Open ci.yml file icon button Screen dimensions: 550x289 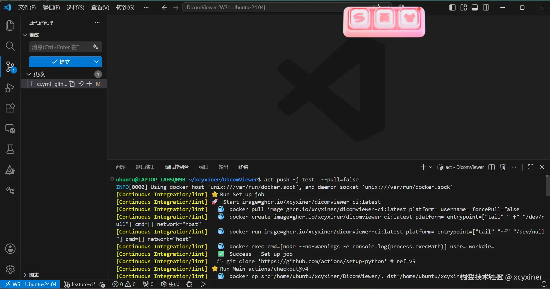pyautogui.click(x=72, y=84)
